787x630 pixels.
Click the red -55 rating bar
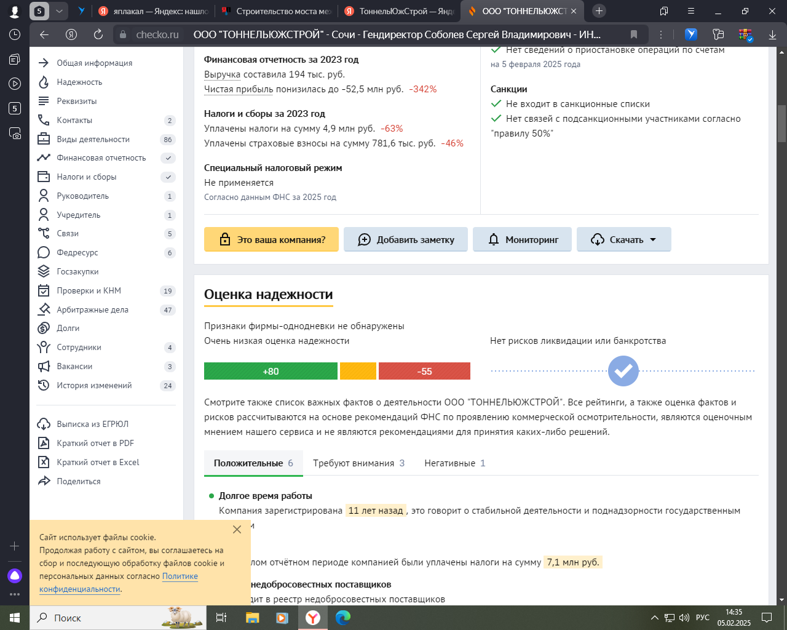[424, 371]
